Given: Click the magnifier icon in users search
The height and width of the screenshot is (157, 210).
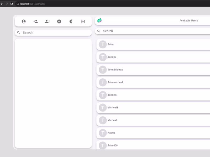Looking at the screenshot, I should tap(99, 31).
